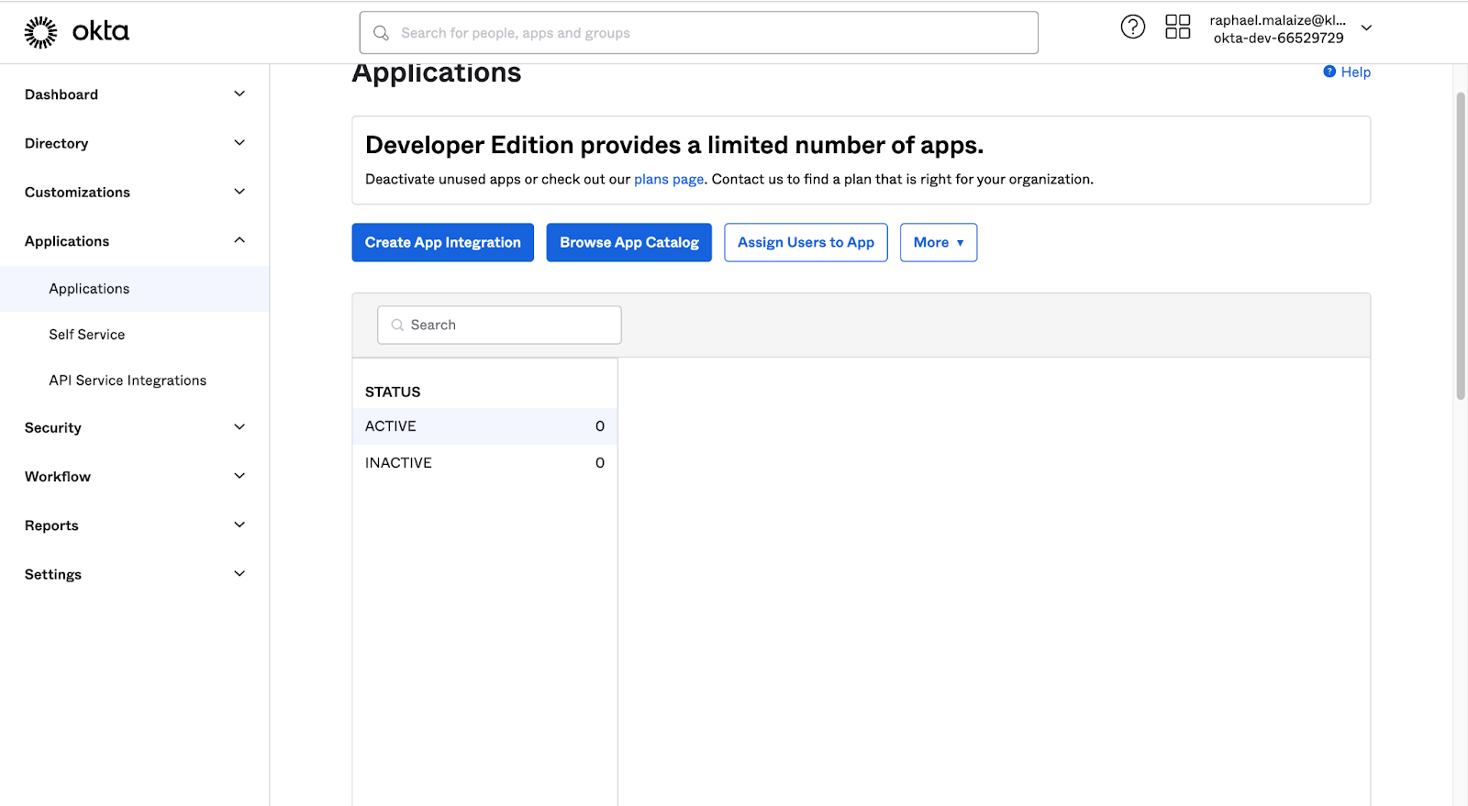Image resolution: width=1468 pixels, height=806 pixels.
Task: Click Create App Integration button
Action: coord(442,243)
